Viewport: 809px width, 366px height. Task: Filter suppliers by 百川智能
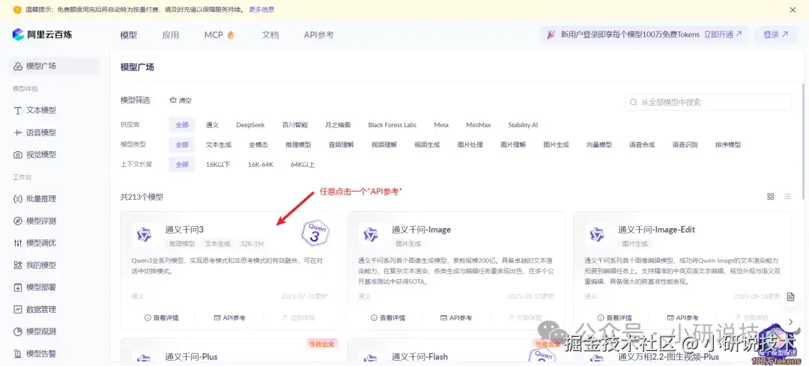click(x=294, y=125)
